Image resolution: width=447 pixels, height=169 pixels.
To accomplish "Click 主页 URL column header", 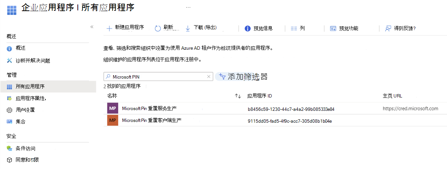I will click(x=392, y=96).
